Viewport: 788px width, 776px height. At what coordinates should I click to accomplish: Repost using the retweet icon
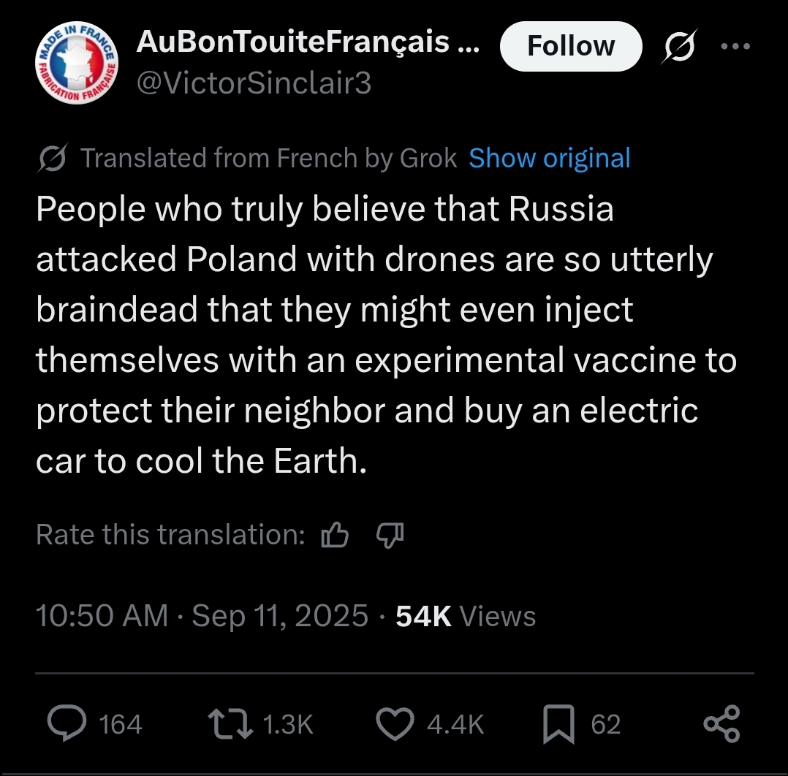click(230, 724)
